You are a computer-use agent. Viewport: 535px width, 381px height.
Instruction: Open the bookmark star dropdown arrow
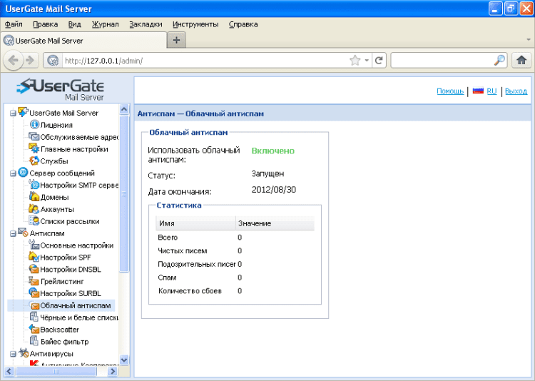point(367,61)
